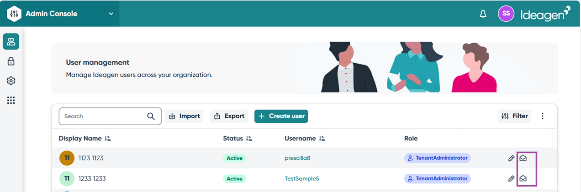Click the envelope icon for 1233 1233
The width and height of the screenshot is (581, 192).
click(x=523, y=179)
